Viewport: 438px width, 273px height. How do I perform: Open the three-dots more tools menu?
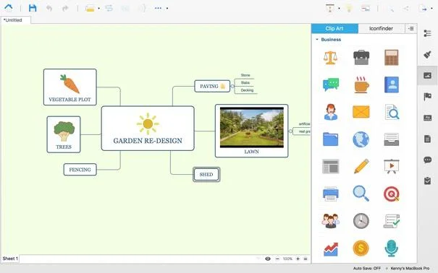click(x=158, y=8)
